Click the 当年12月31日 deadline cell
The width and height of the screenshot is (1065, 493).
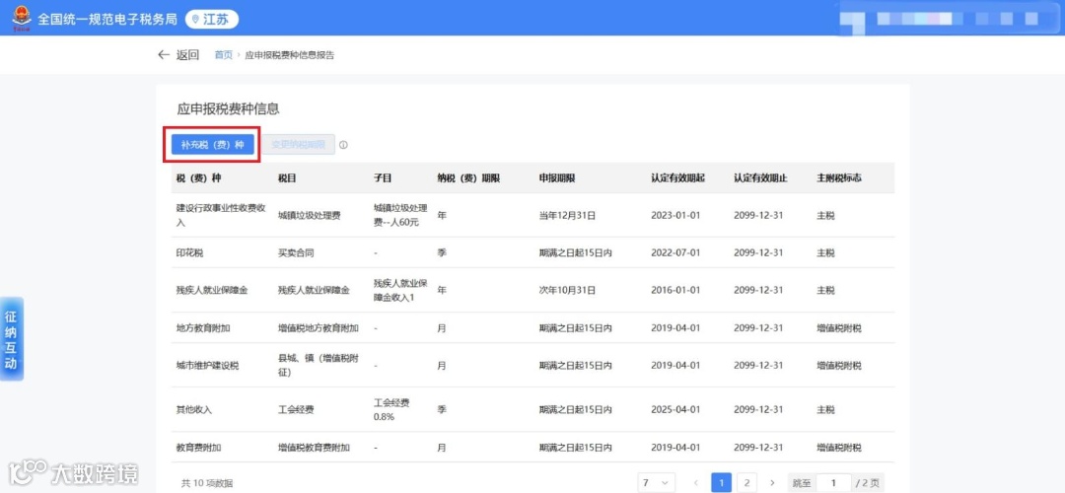[567, 215]
